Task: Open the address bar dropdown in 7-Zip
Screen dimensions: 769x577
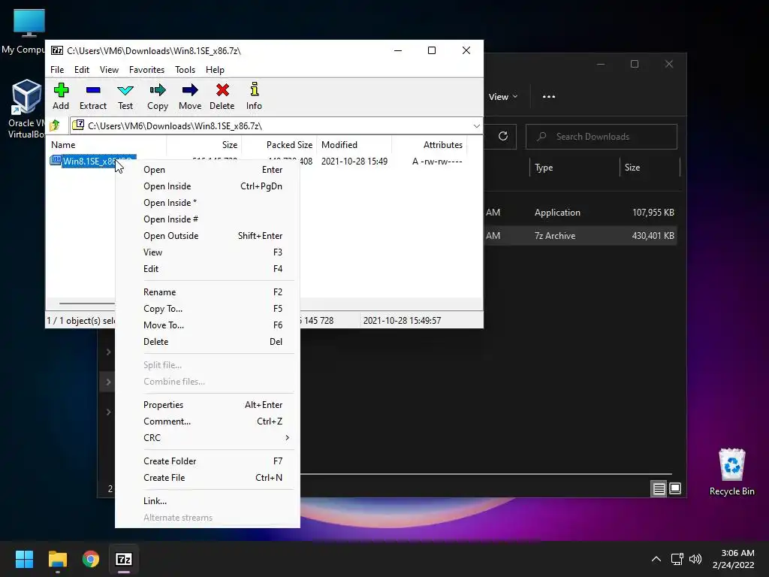Action: click(476, 126)
